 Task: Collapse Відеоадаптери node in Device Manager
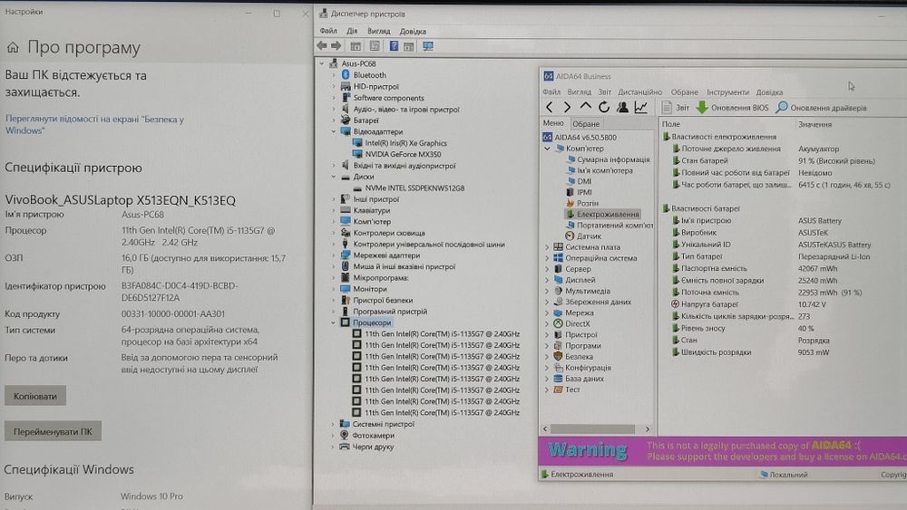click(x=333, y=131)
